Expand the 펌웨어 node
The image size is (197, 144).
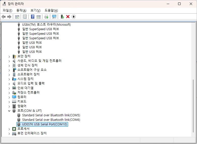click(x=9, y=106)
